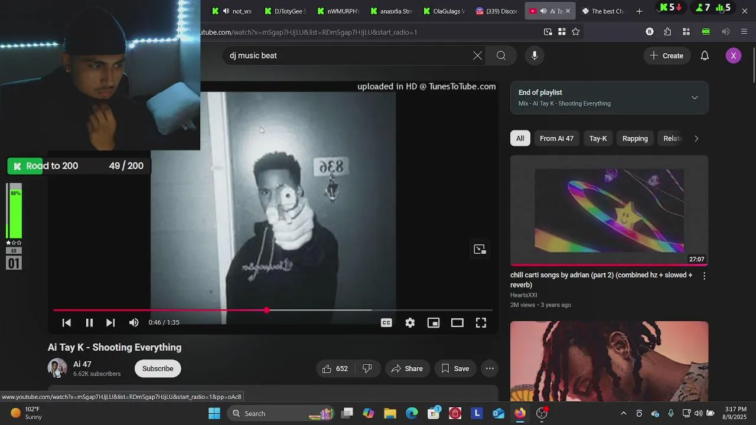756x425 pixels.
Task: Select the 'From Ai 47' filter chip
Action: coord(556,138)
